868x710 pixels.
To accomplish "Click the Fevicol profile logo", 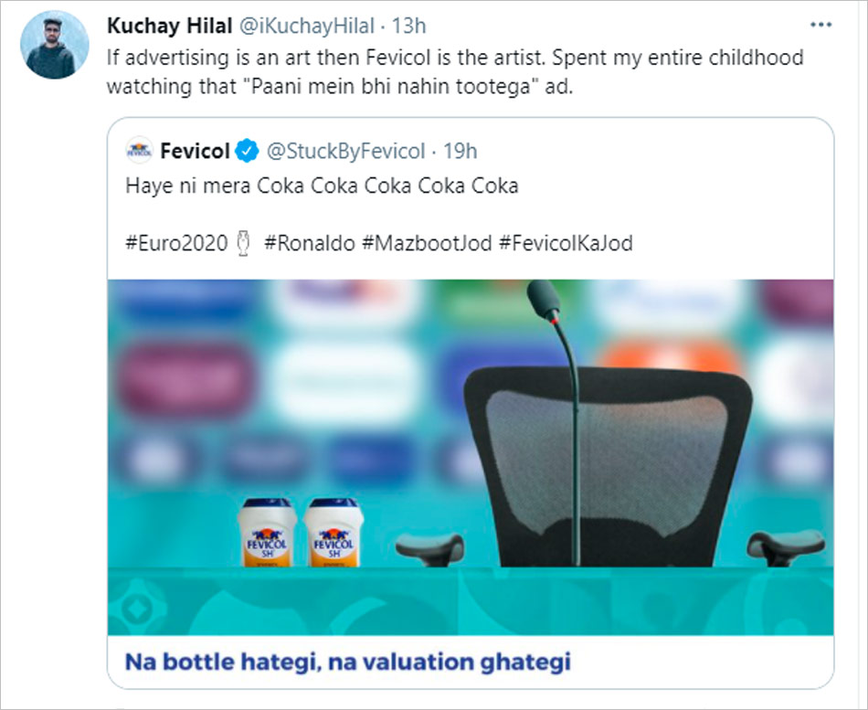I will pos(140,151).
